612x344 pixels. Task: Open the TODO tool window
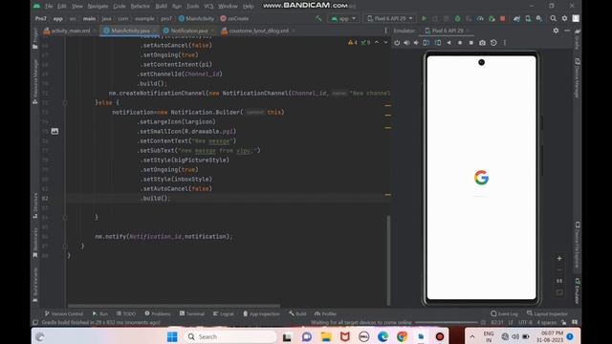click(x=126, y=313)
